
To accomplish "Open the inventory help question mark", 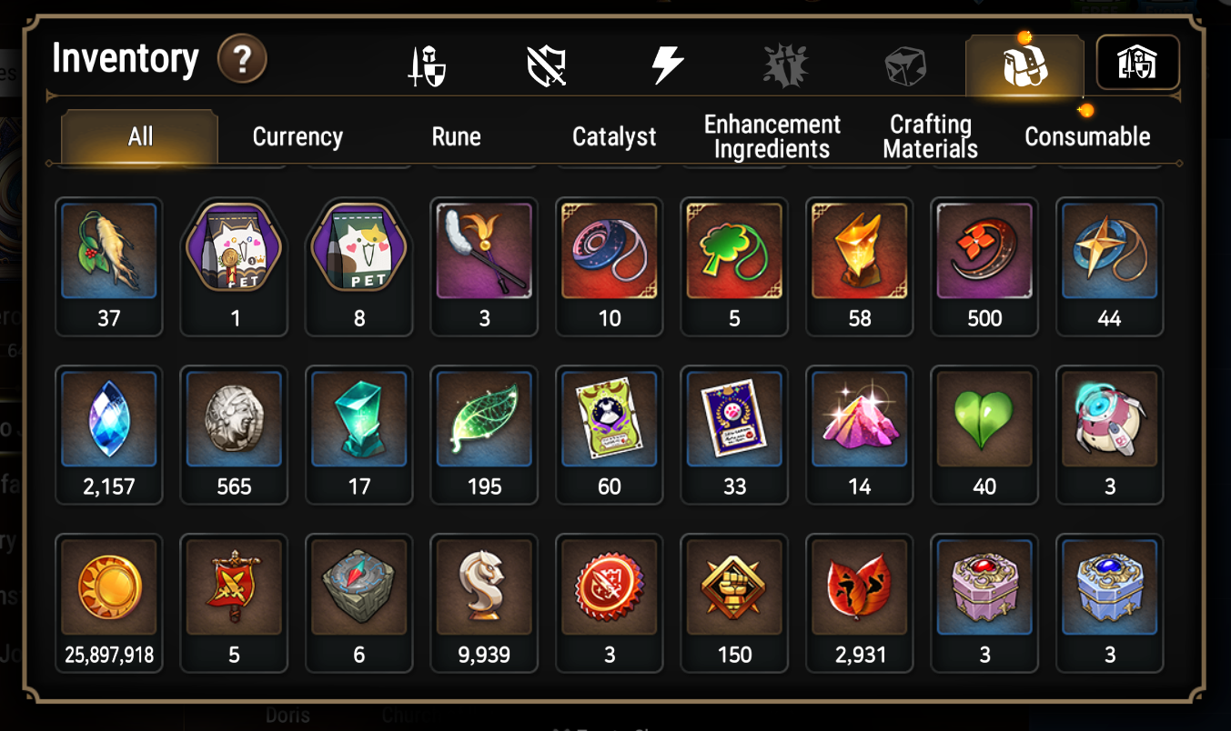I will [242, 60].
